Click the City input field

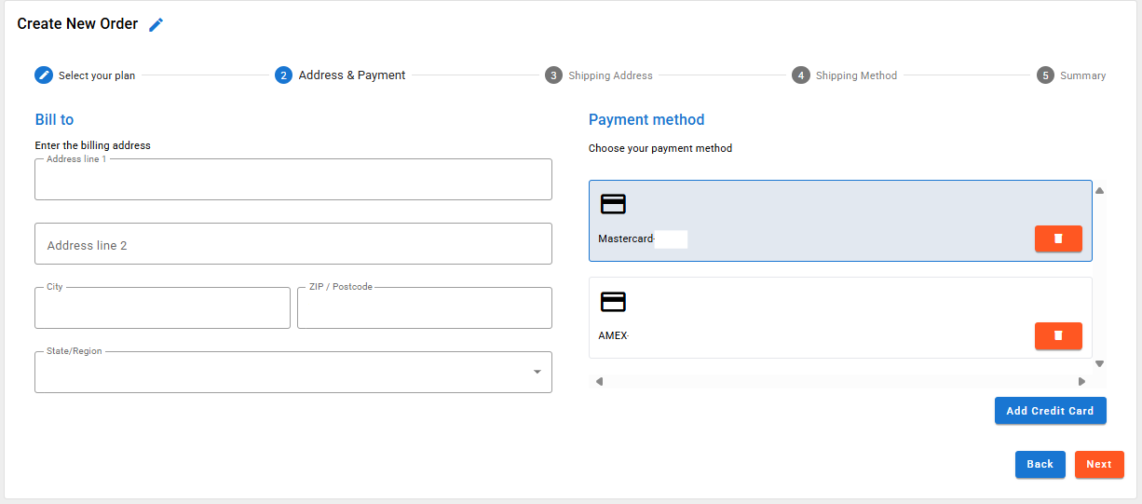162,308
